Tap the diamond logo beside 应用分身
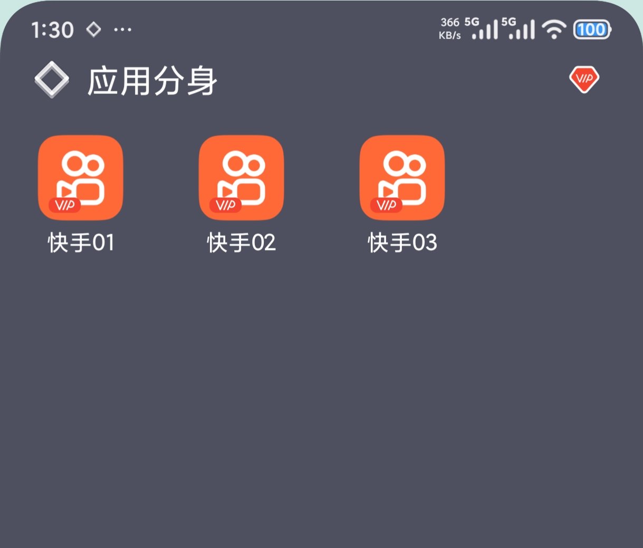Image resolution: width=643 pixels, height=548 pixels. pyautogui.click(x=52, y=80)
